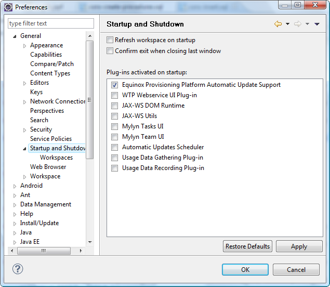Click the horizontal scrollbar left arrow
The image size is (330, 287).
[x=12, y=251]
